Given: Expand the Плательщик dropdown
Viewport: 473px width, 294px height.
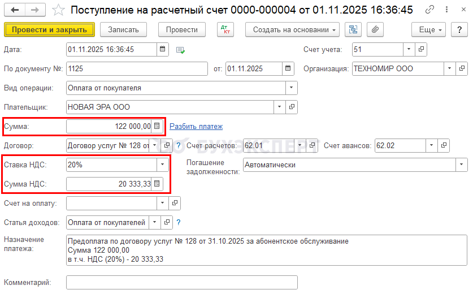Looking at the screenshot, I should point(279,107).
